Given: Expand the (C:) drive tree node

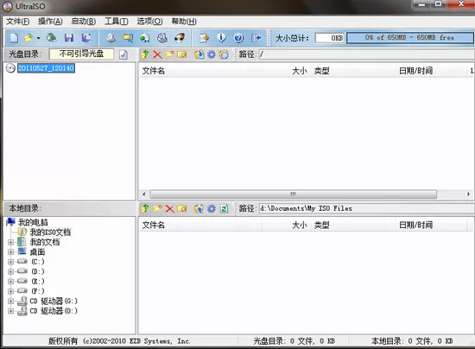Looking at the screenshot, I should point(11,262).
